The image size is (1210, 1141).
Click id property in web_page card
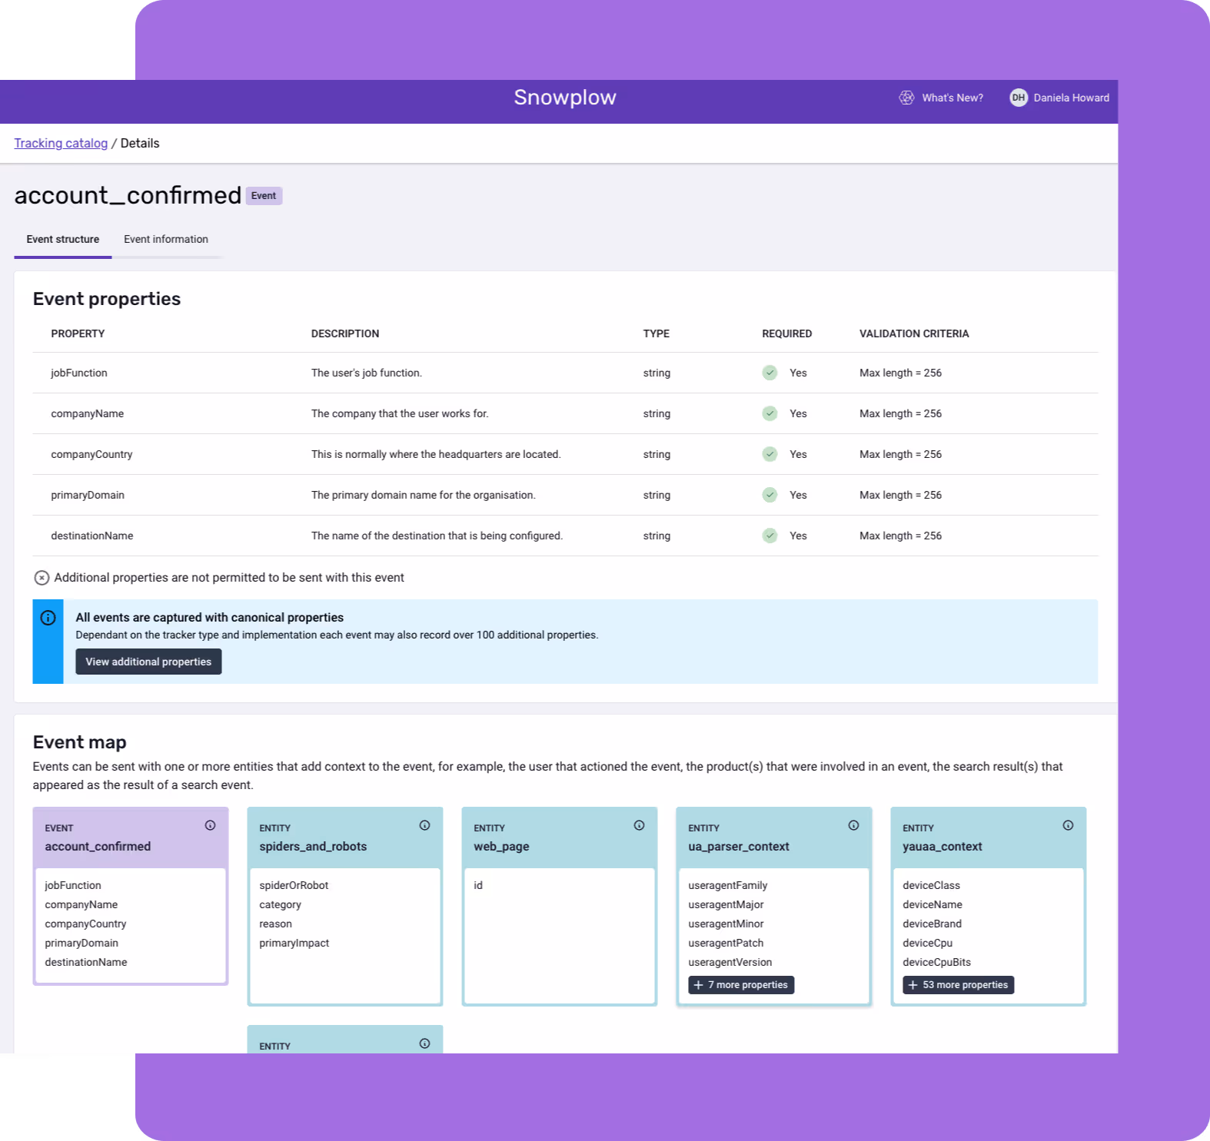pos(478,885)
